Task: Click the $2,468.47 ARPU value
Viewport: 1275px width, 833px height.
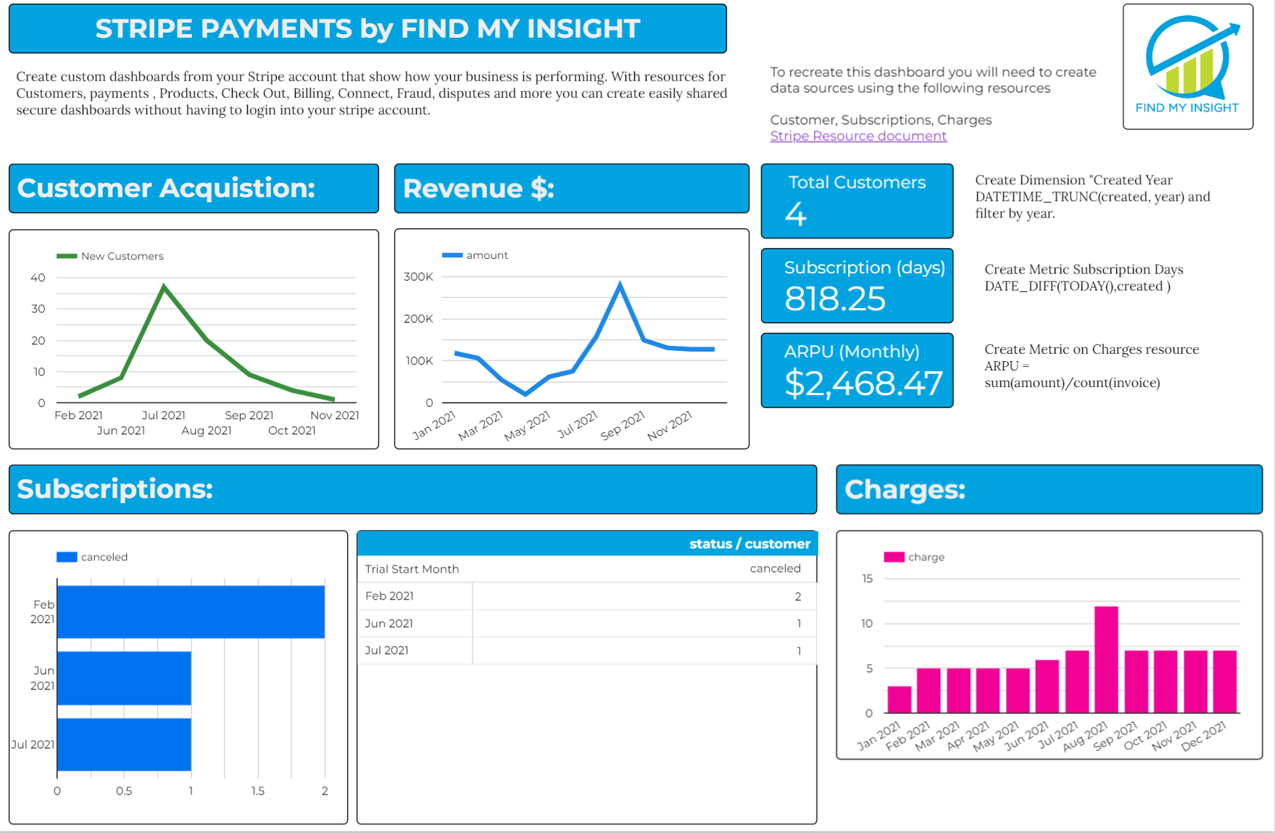Action: [x=863, y=384]
